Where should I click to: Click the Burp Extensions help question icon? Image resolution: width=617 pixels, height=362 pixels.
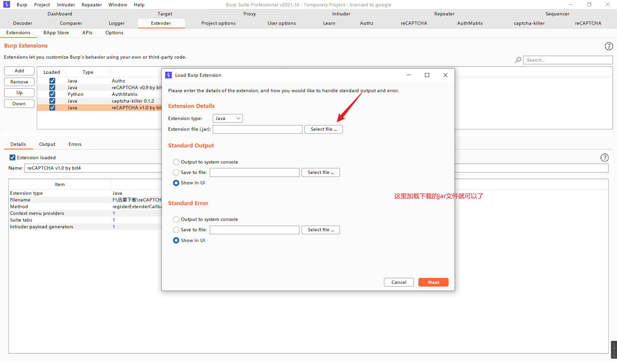click(x=609, y=46)
